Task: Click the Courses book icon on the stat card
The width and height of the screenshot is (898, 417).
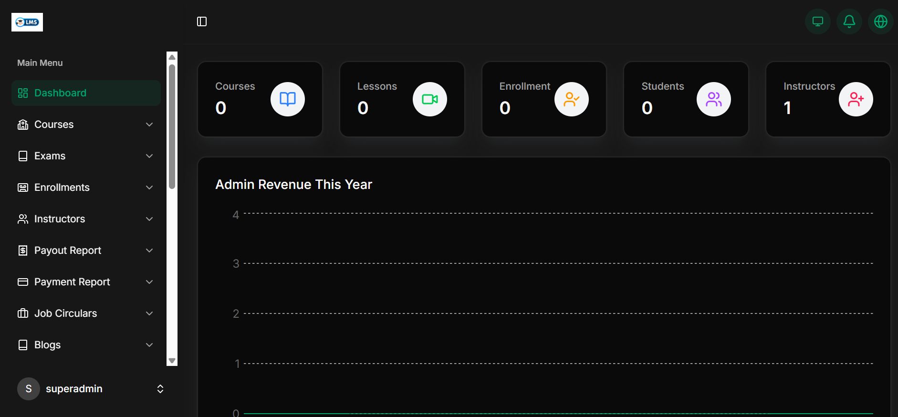Action: click(288, 99)
